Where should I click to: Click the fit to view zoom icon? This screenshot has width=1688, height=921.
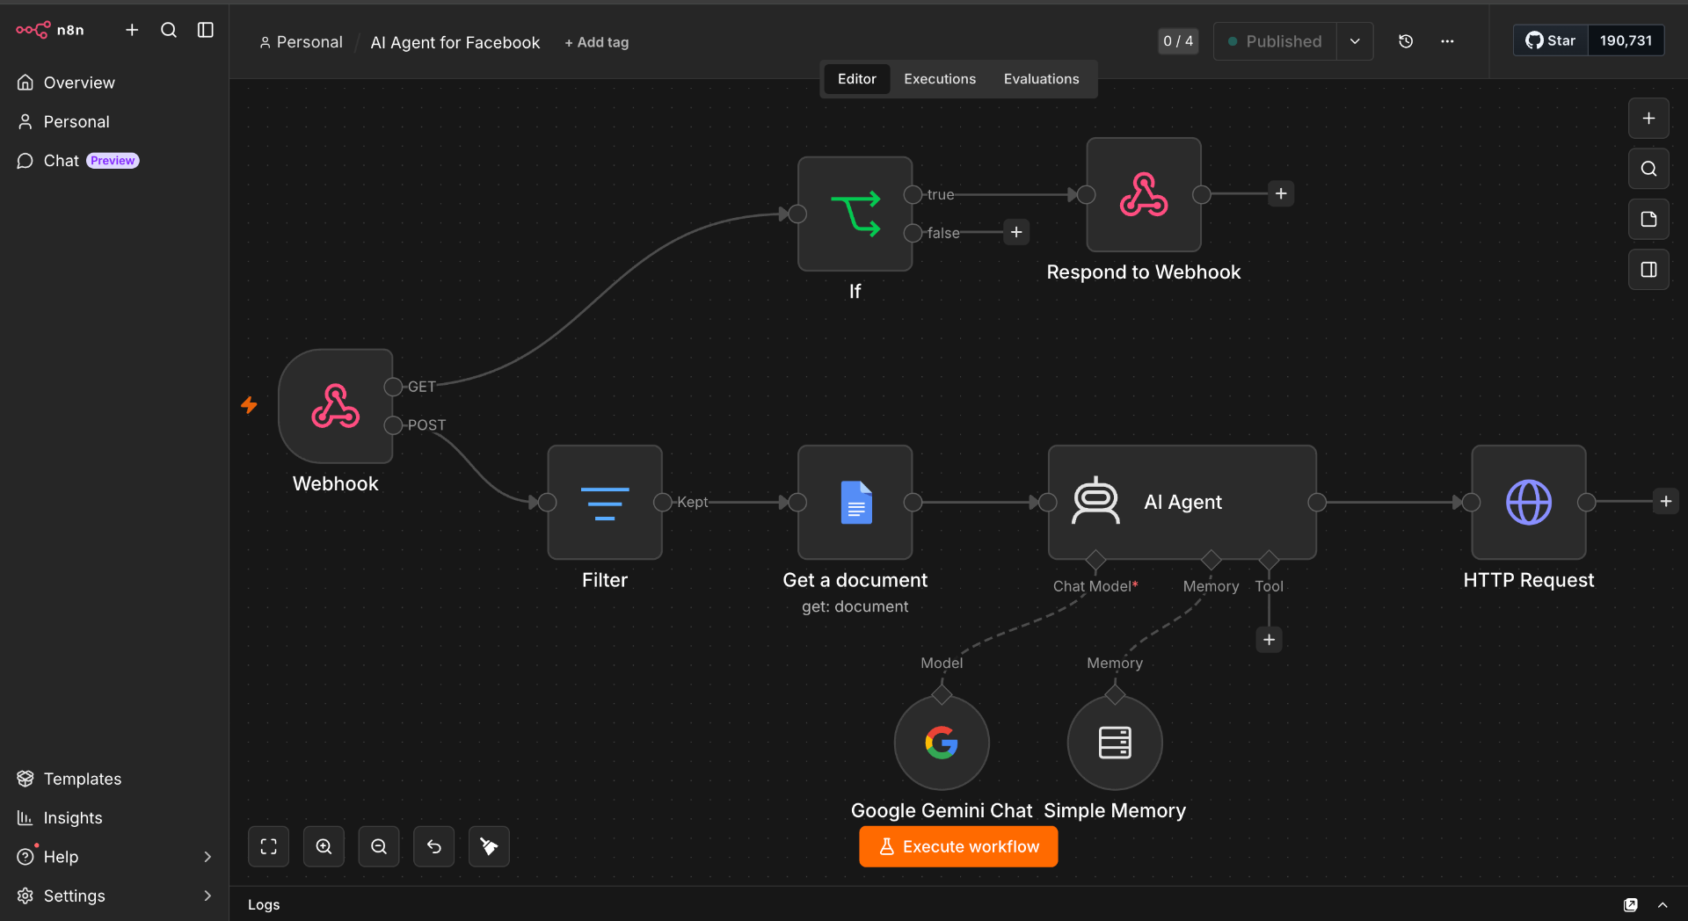(x=268, y=846)
